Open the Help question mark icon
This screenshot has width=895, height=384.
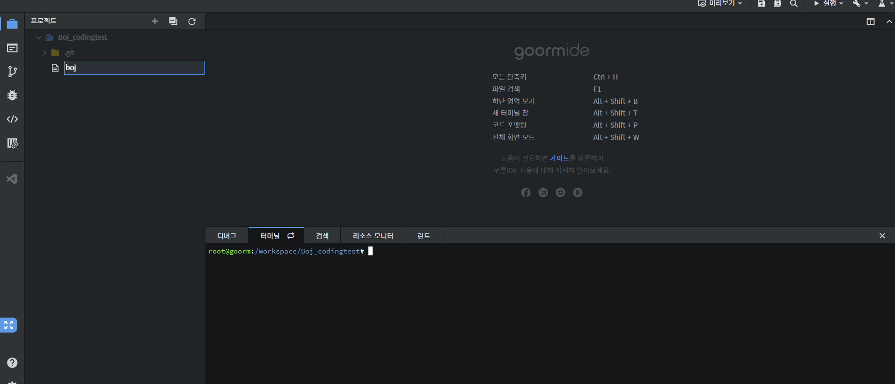[x=12, y=362]
